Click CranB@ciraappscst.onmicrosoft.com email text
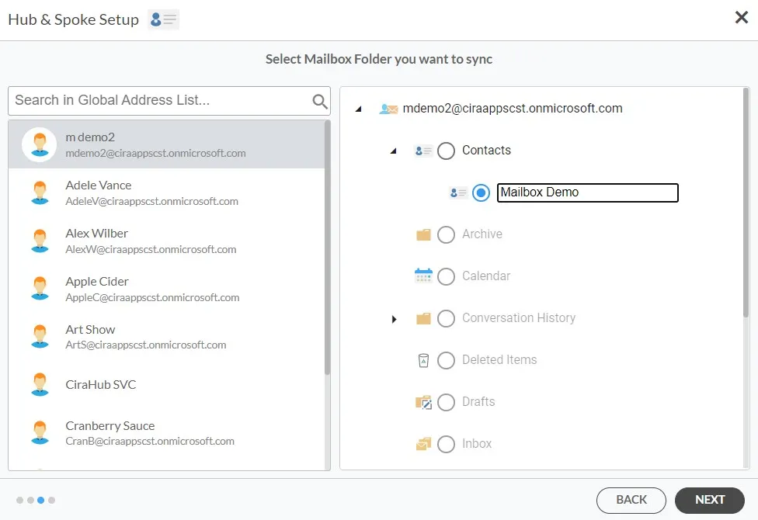 (x=150, y=442)
